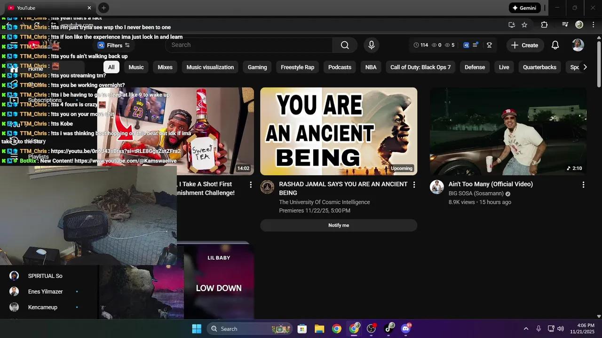The width and height of the screenshot is (602, 338).
Task: Open Enes Yilmazer subscription in sidebar
Action: pyautogui.click(x=45, y=292)
